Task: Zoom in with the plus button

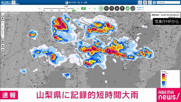Action: point(3,23)
